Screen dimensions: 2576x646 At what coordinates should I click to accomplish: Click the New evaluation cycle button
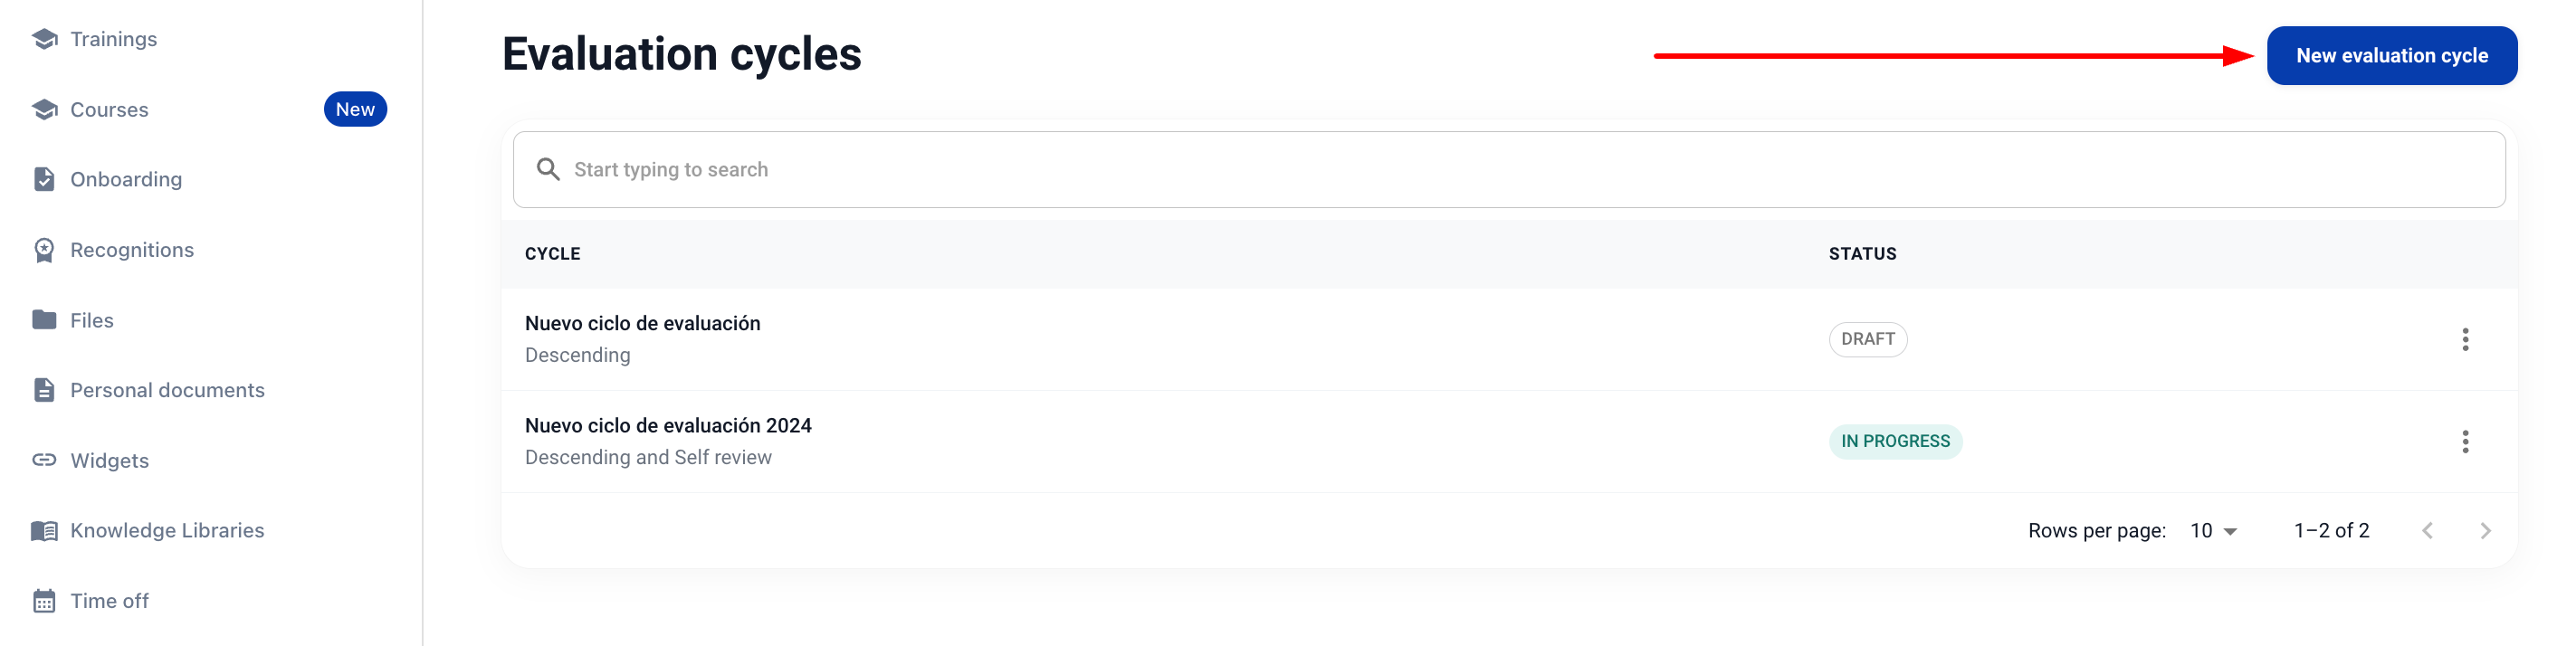(x=2390, y=56)
